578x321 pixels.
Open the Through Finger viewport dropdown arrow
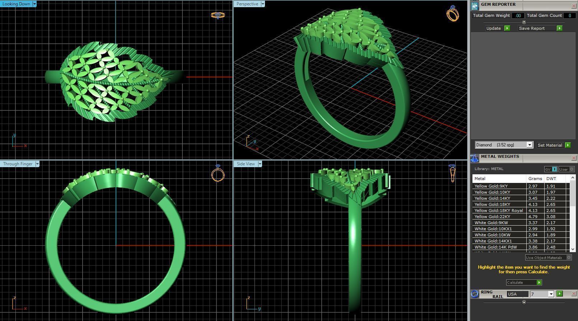37,164
